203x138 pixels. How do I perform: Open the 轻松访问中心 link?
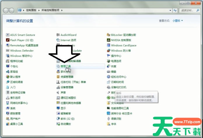[x=119, y=77]
